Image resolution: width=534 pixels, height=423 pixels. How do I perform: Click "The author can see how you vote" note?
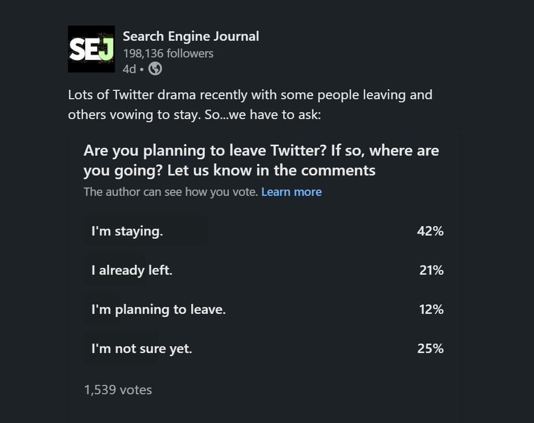click(x=170, y=192)
